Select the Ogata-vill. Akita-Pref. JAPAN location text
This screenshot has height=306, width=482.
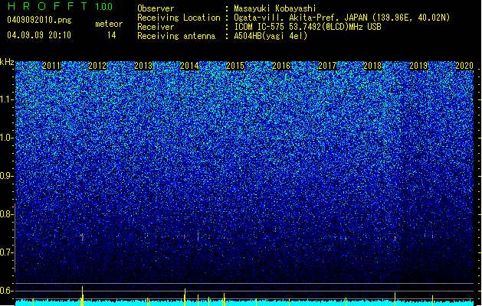coord(342,18)
